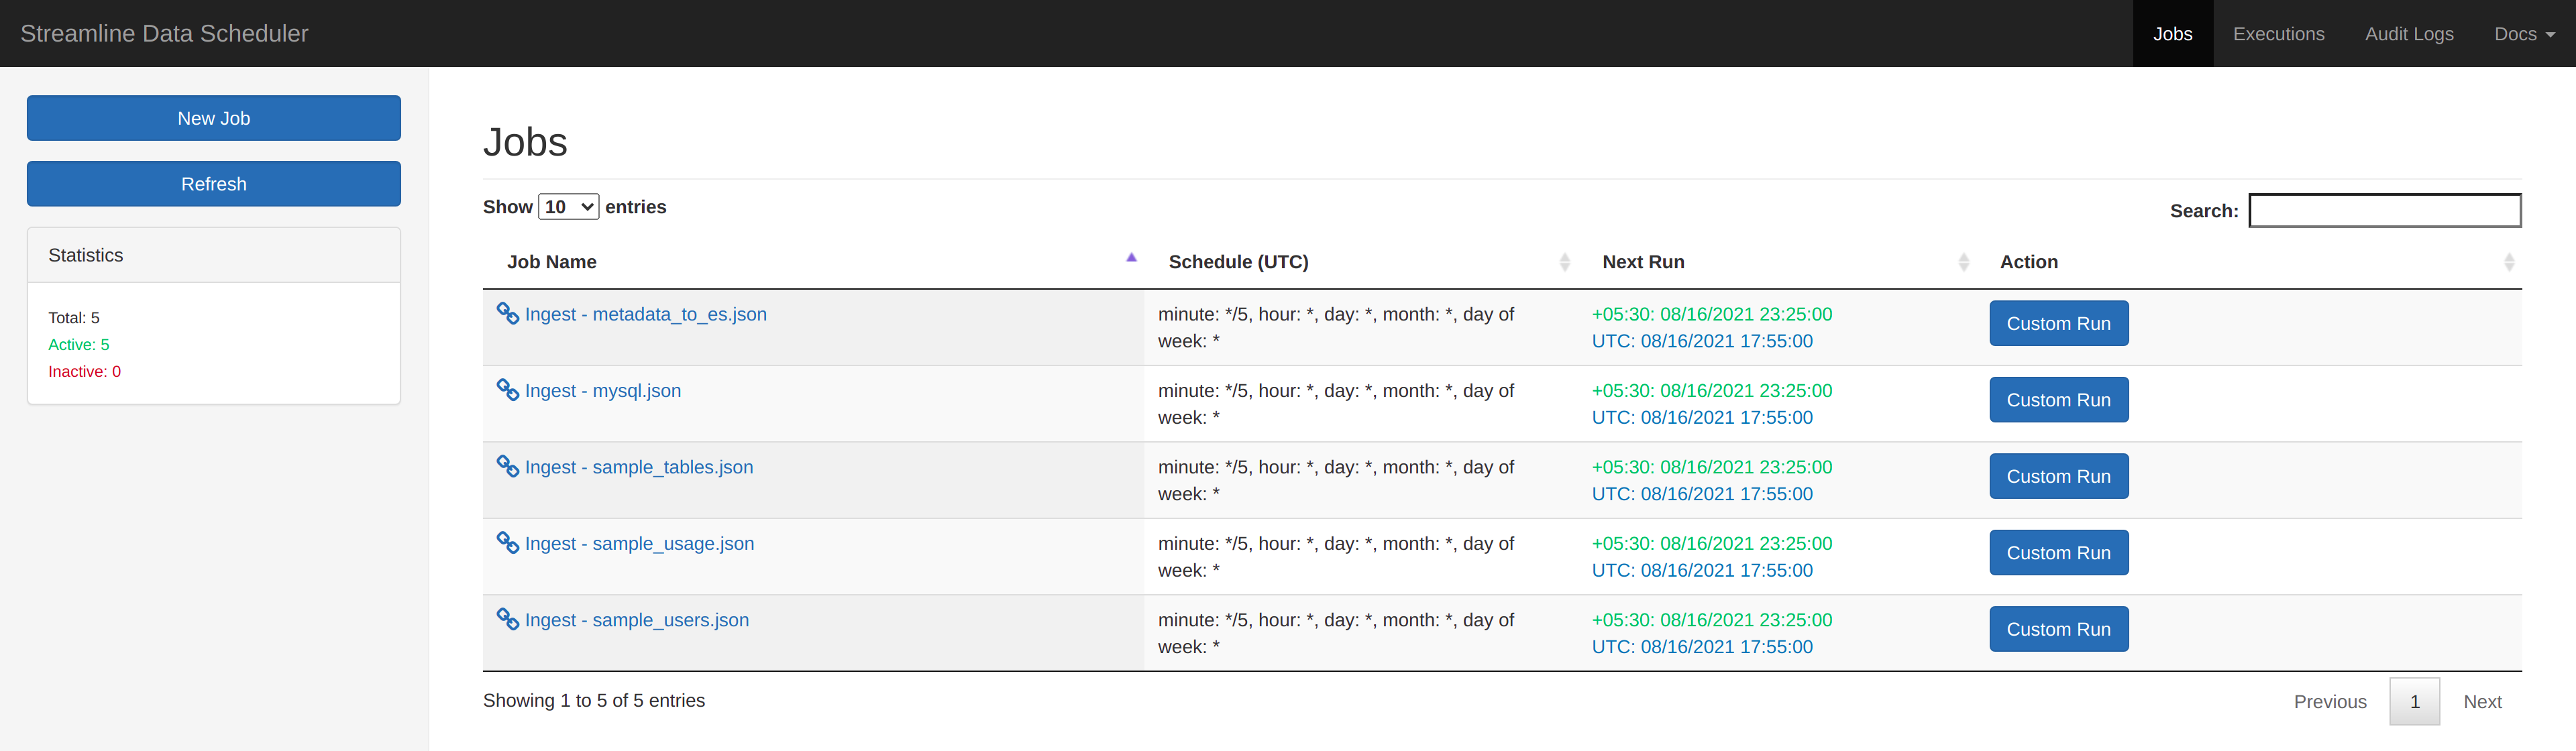Switch to the Executions tab
The height and width of the screenshot is (751, 2576).
[x=2278, y=34]
